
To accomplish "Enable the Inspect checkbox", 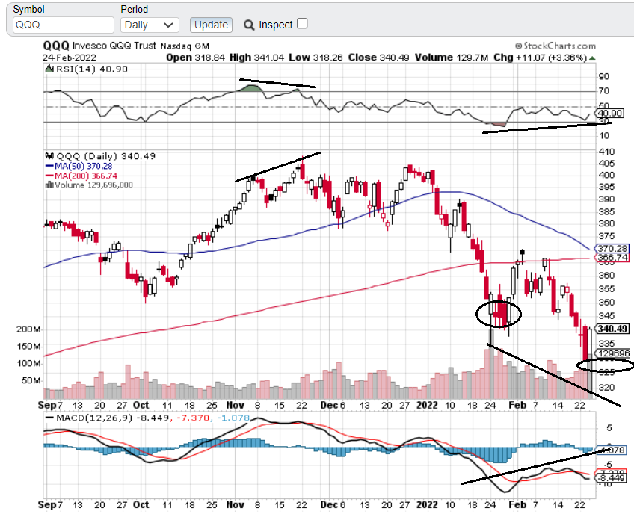I will 302,24.
